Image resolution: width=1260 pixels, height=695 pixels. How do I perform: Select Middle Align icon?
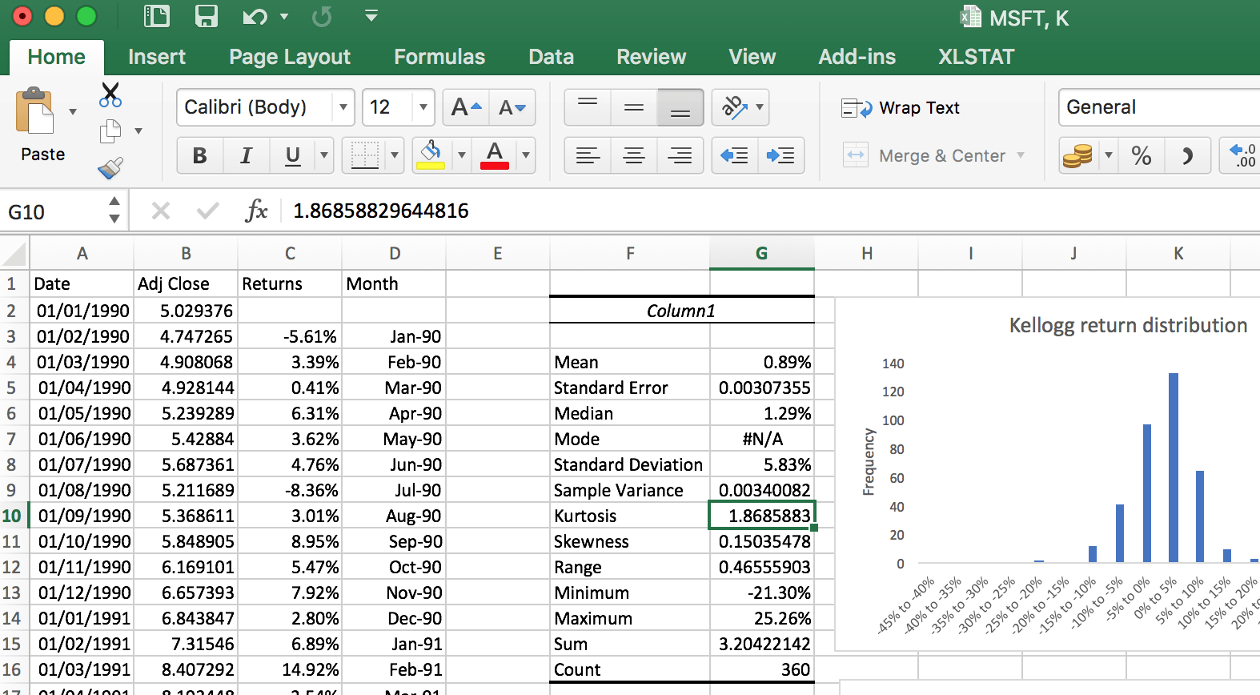coord(634,107)
